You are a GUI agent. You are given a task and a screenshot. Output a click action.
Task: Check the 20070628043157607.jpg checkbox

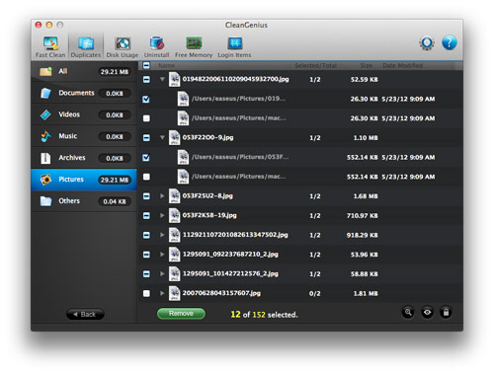coord(146,293)
